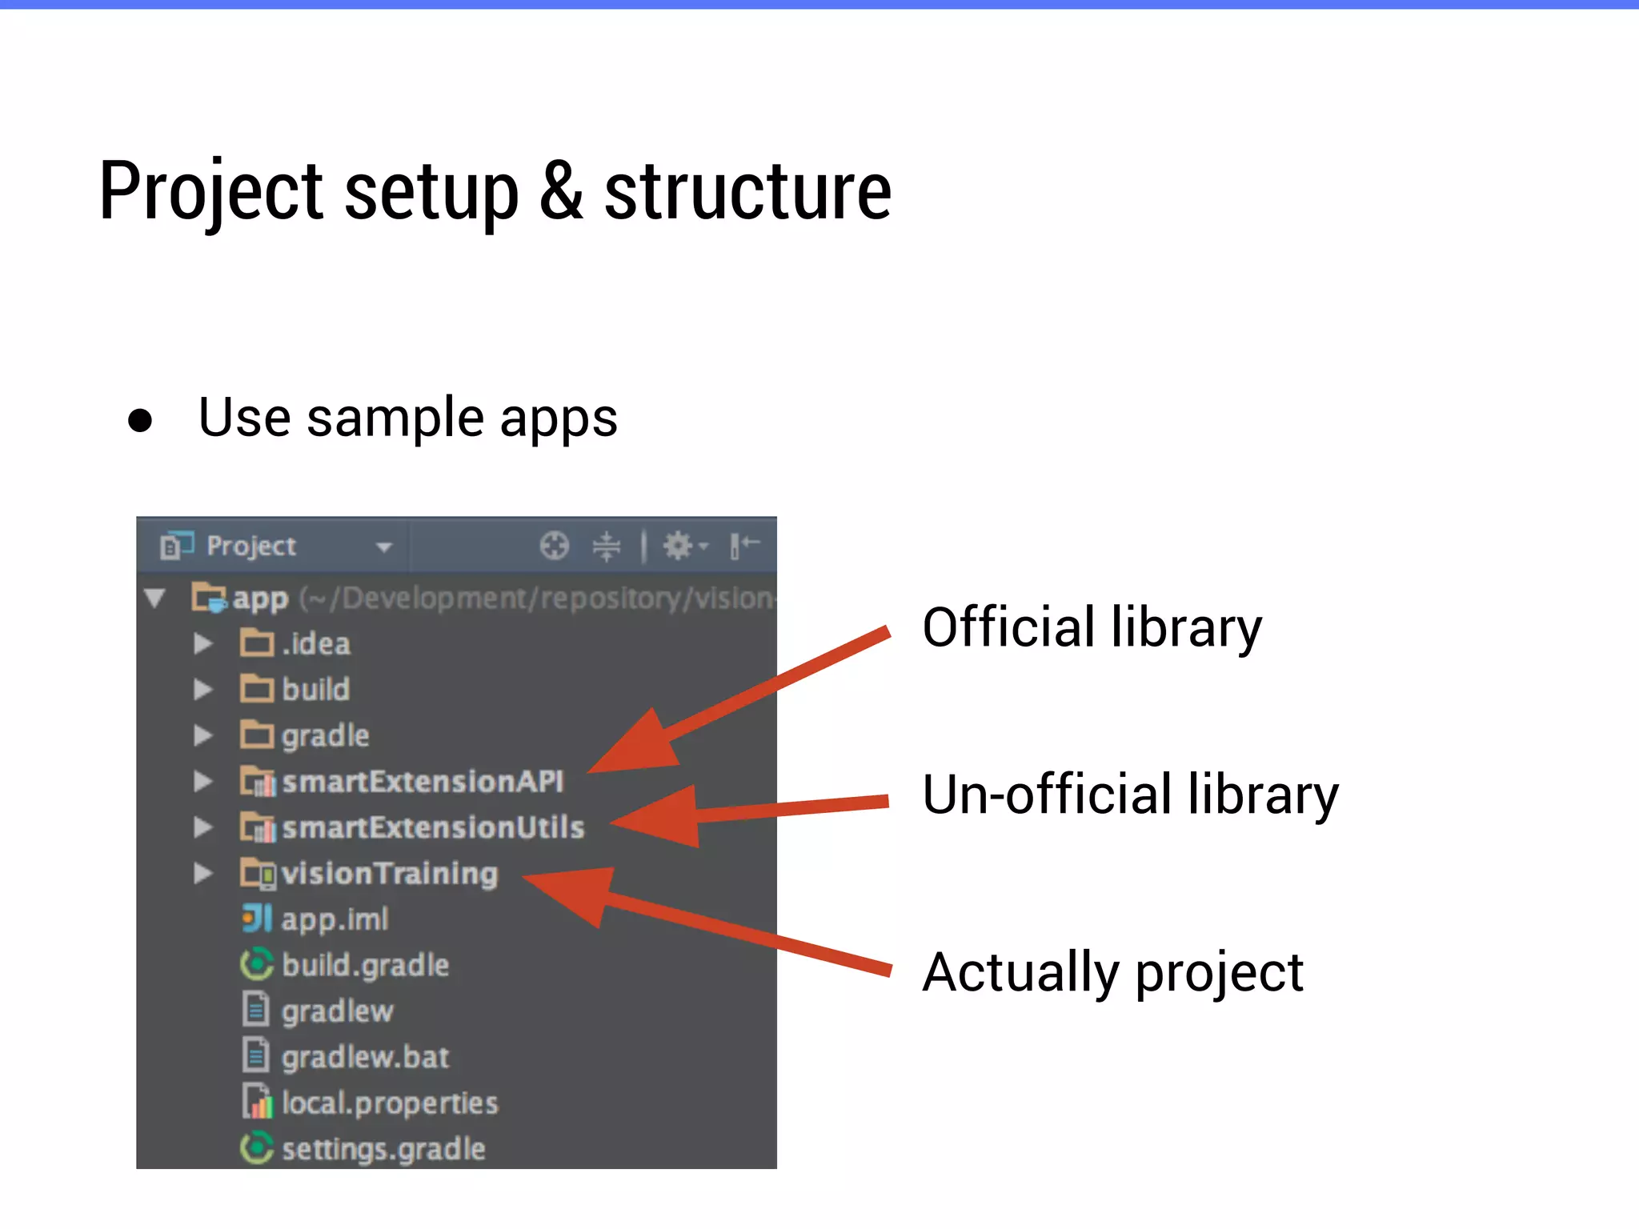Image resolution: width=1639 pixels, height=1229 pixels.
Task: Open the gear settings menu in Project panel
Action: (685, 546)
